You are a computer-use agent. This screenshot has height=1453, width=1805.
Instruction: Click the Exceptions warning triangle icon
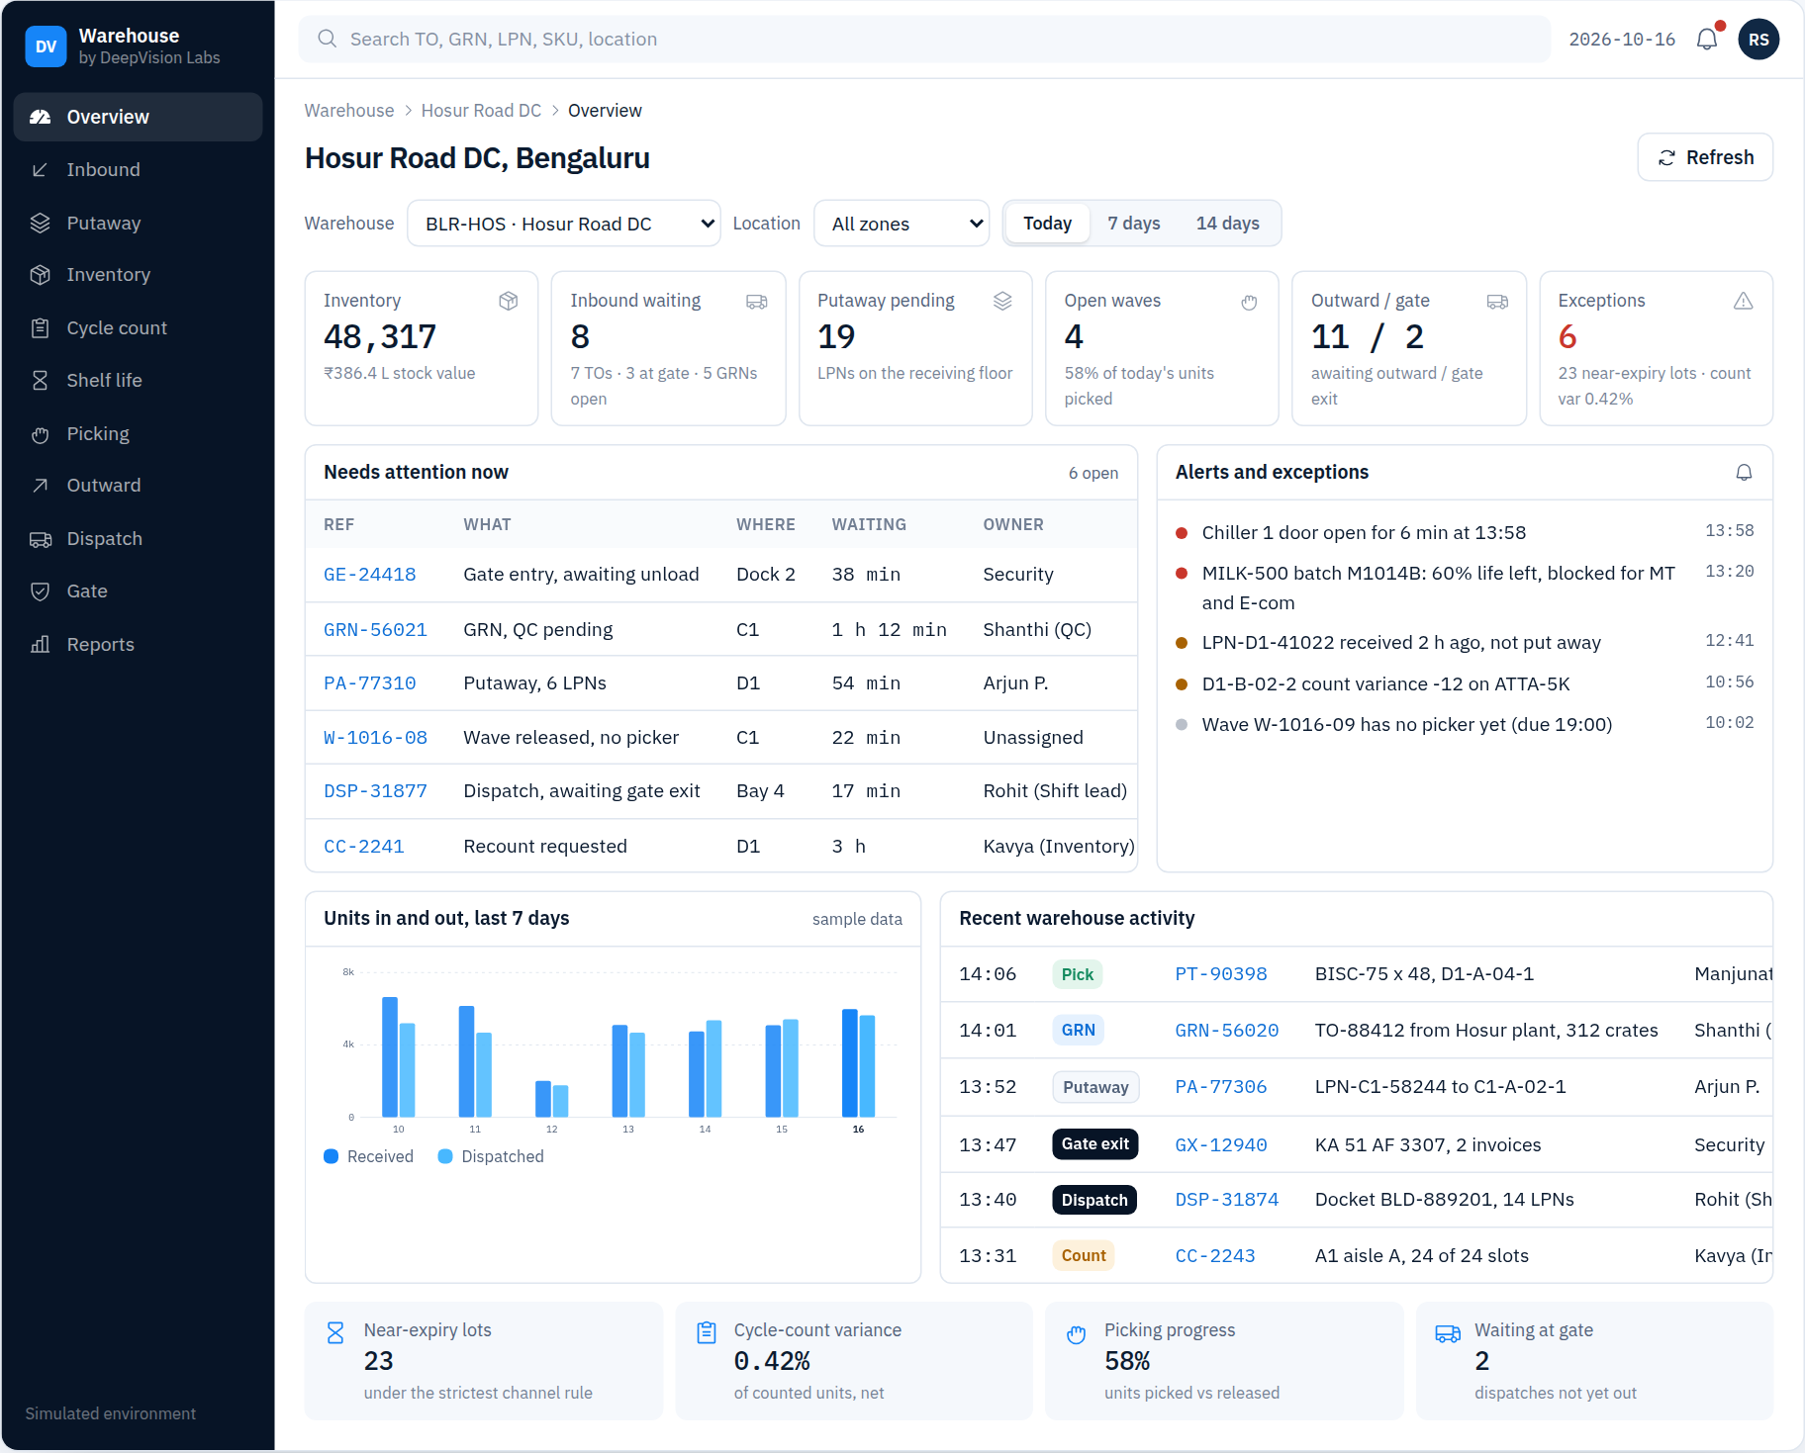(x=1744, y=301)
